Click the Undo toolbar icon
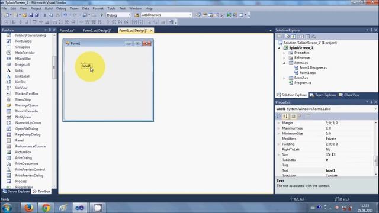The width and height of the screenshot is (379, 213). (65, 15)
